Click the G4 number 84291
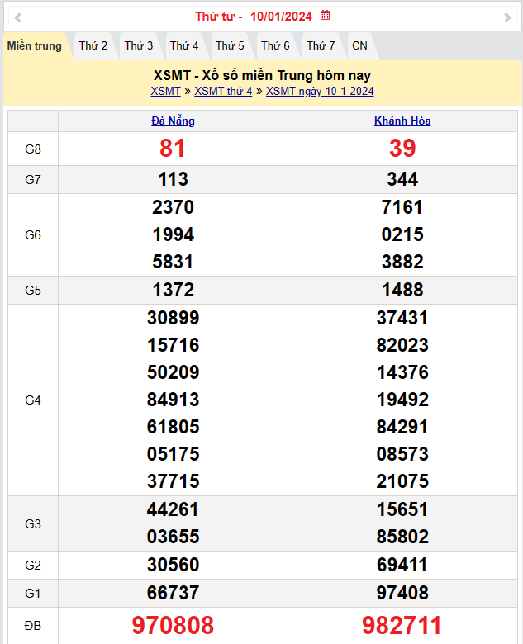 [x=402, y=427]
